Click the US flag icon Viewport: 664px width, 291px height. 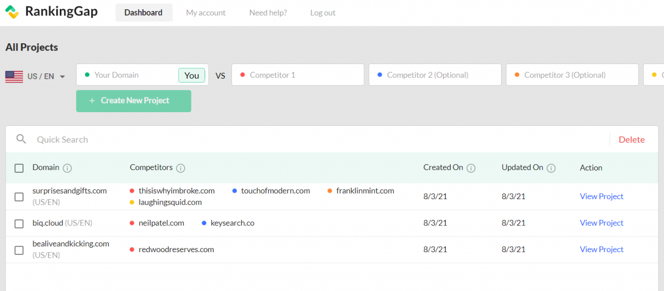click(14, 77)
